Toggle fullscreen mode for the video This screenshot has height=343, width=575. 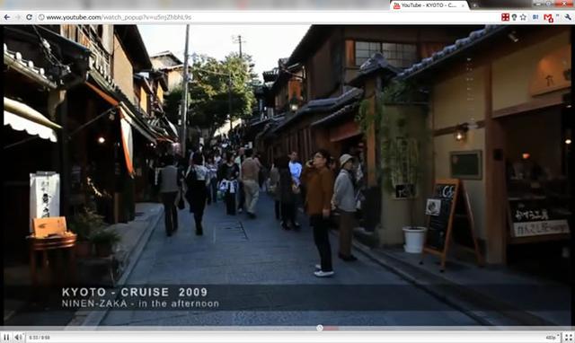coord(569,337)
